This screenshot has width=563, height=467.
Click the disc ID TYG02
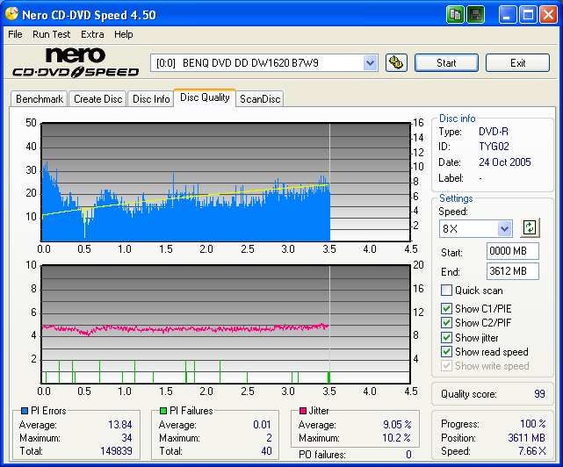[494, 147]
